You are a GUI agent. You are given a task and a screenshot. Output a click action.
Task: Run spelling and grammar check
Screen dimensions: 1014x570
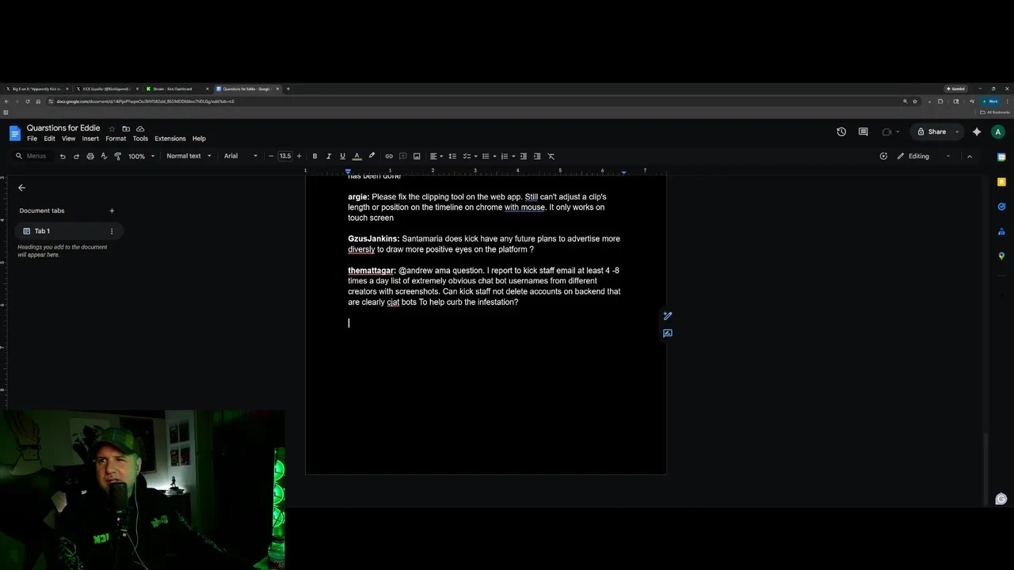pyautogui.click(x=104, y=156)
